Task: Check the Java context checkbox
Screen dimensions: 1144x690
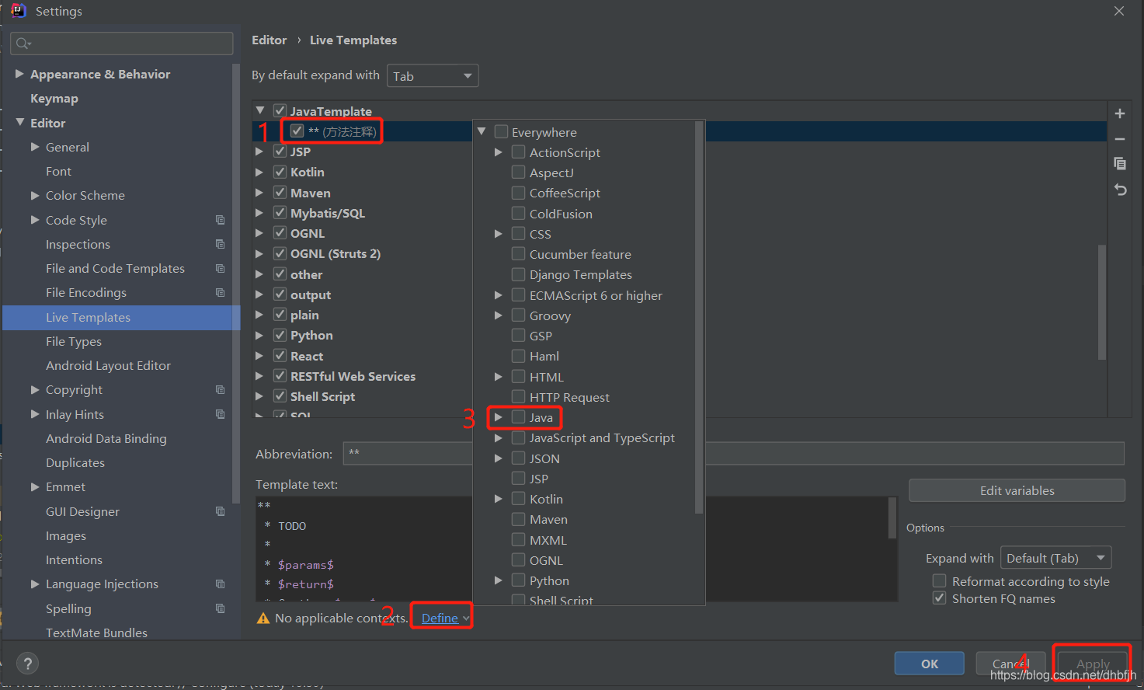Action: coord(519,417)
